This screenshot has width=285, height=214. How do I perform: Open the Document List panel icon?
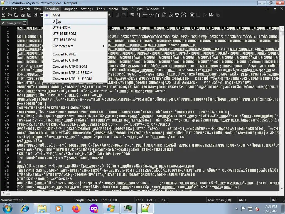[x=164, y=15]
